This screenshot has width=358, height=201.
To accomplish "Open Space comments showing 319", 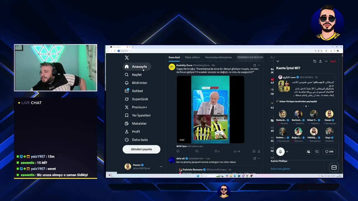I will click(x=329, y=152).
